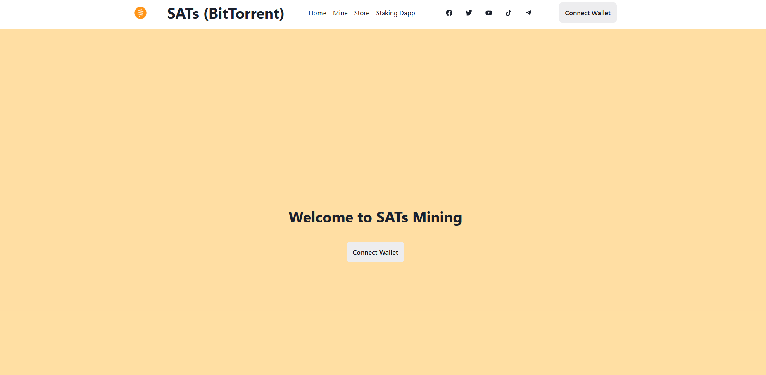The image size is (766, 375).
Task: Open the Telegram social icon
Action: [528, 13]
